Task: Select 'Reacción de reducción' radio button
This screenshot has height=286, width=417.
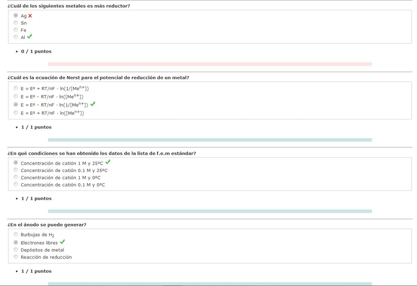Action: (x=16, y=257)
